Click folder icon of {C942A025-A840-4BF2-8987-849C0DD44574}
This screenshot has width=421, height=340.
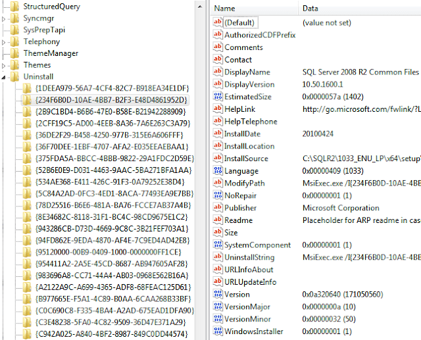point(27,334)
